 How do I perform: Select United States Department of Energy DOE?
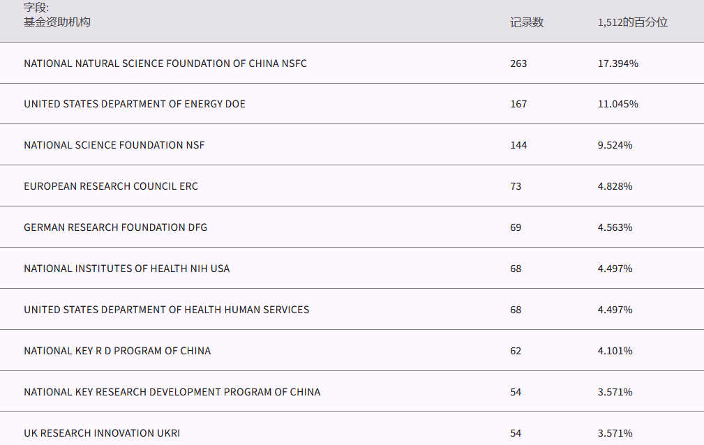(x=135, y=104)
